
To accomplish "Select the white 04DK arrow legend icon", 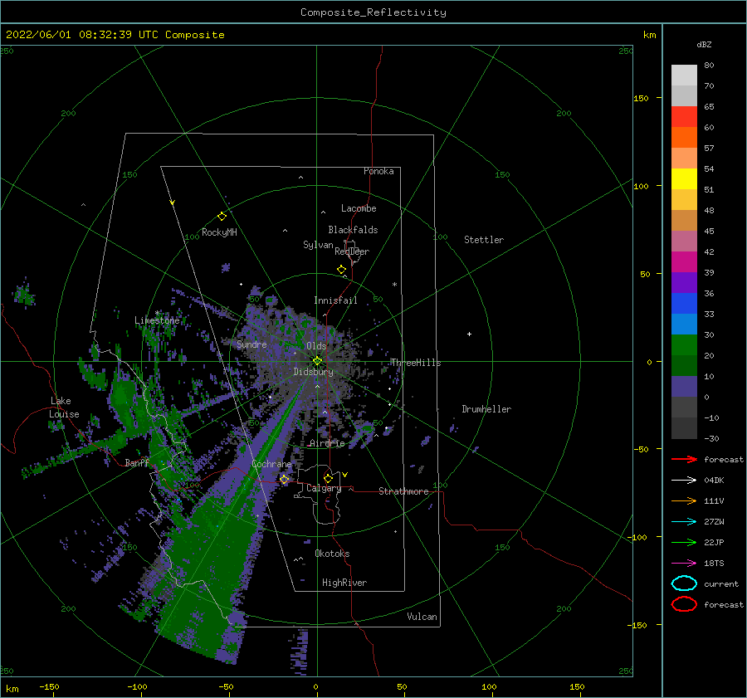I will point(684,480).
